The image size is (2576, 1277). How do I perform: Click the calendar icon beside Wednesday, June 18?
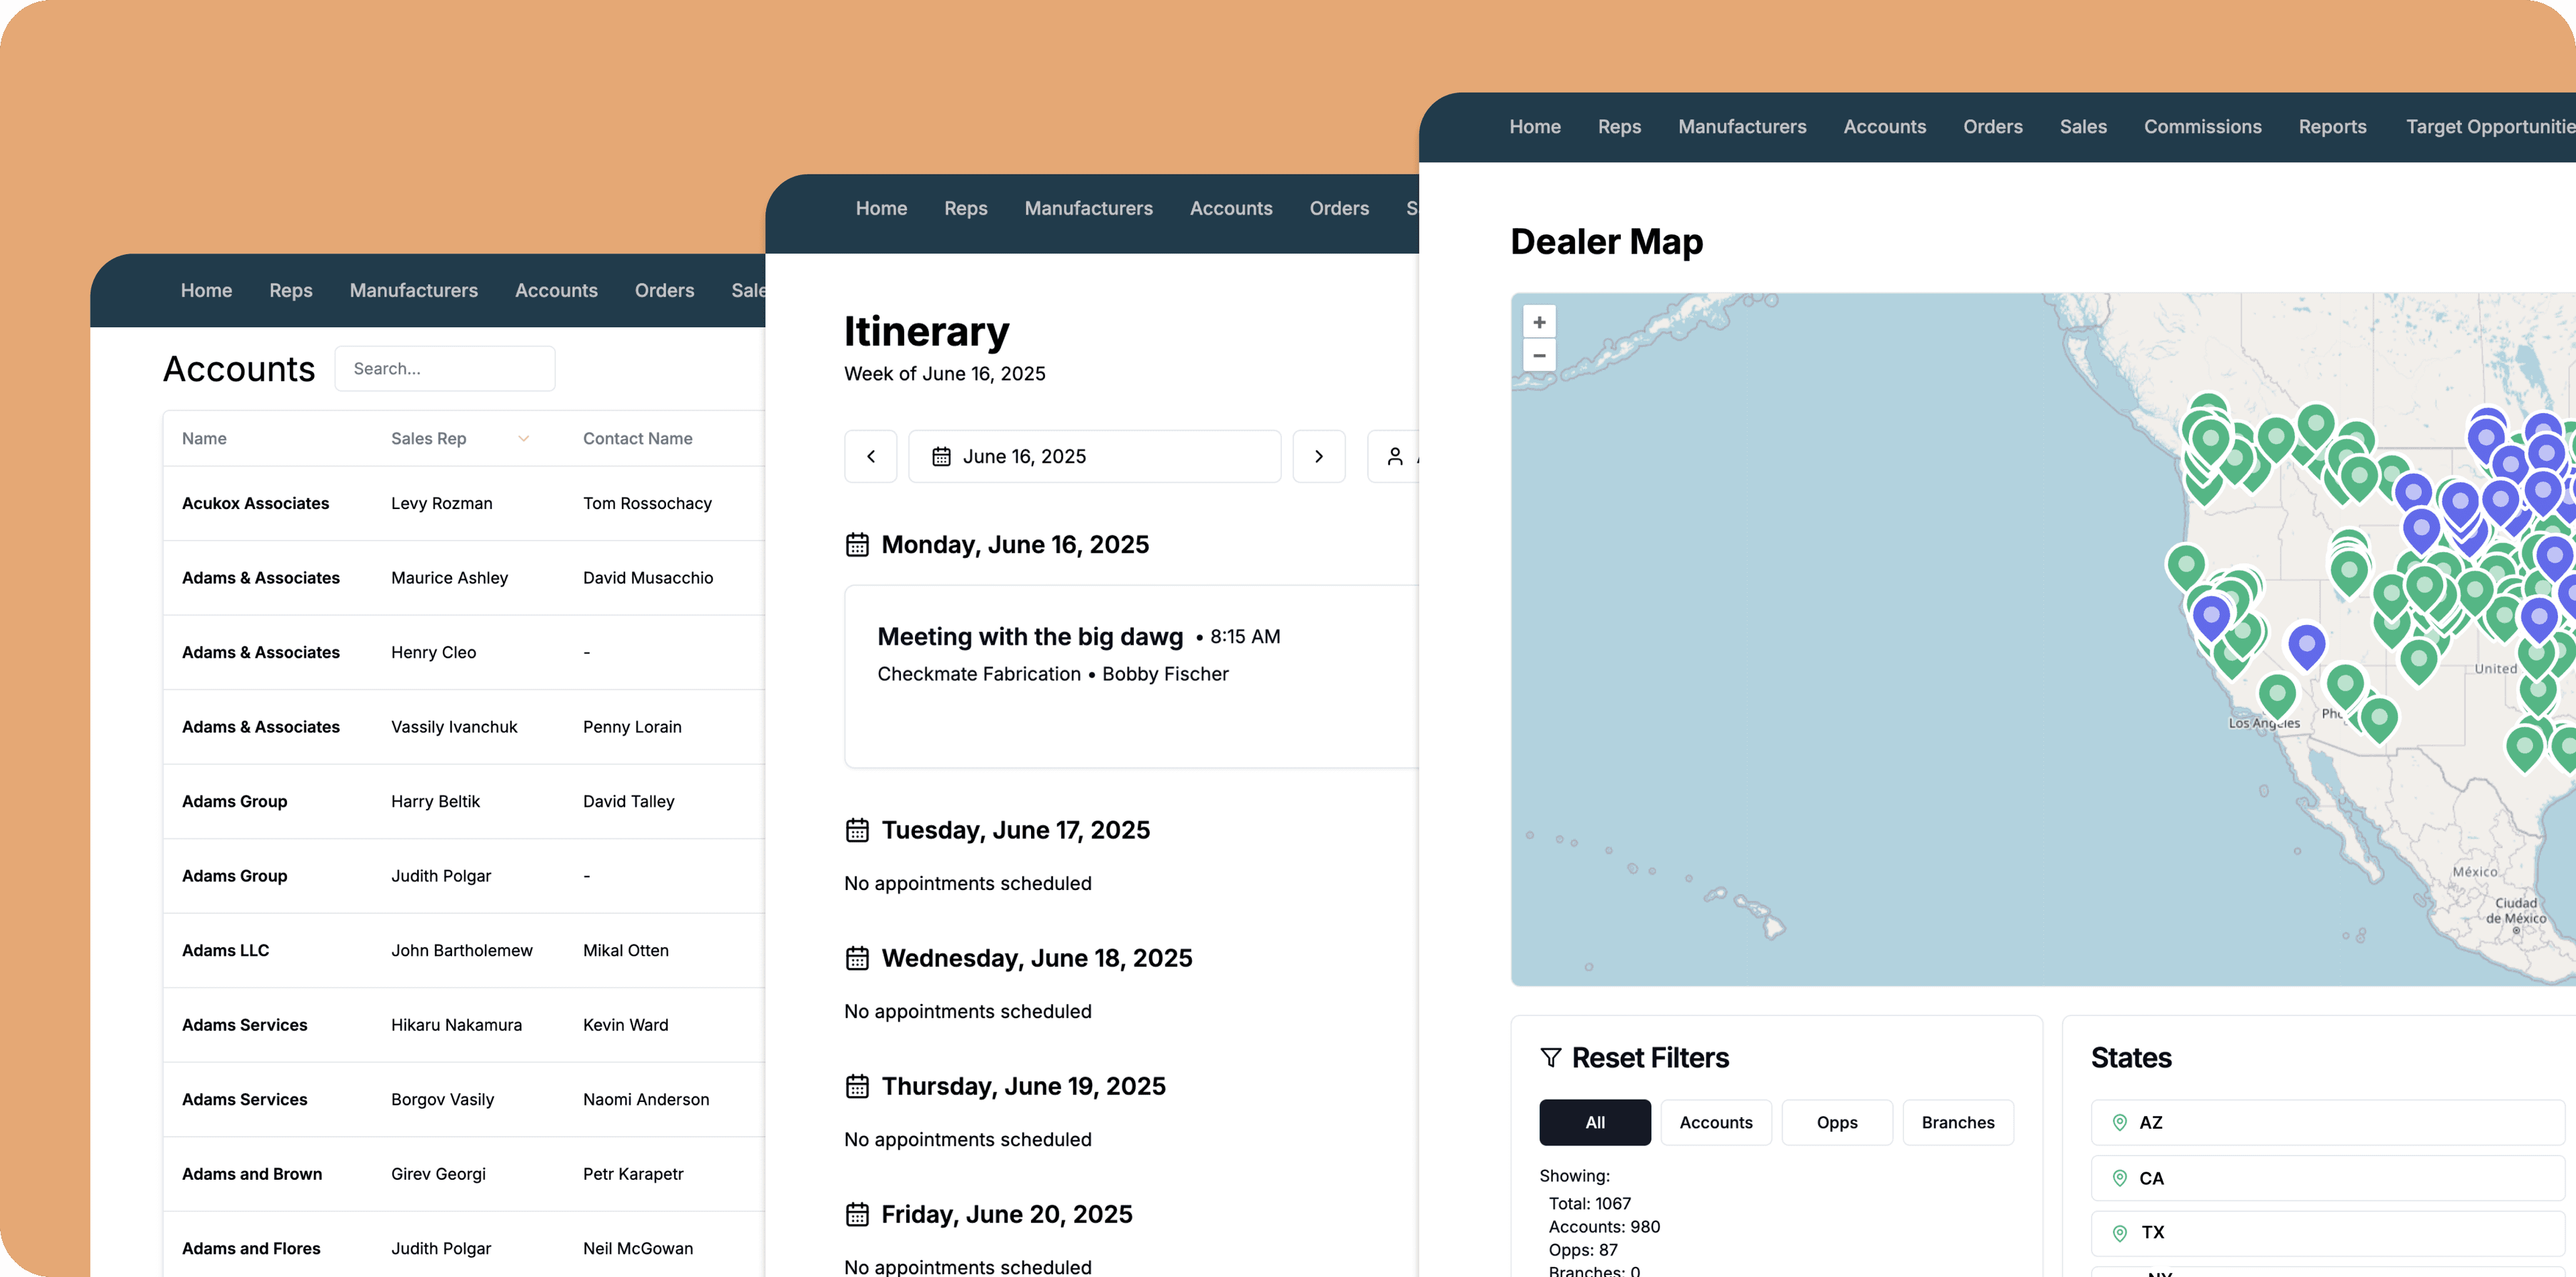tap(857, 958)
